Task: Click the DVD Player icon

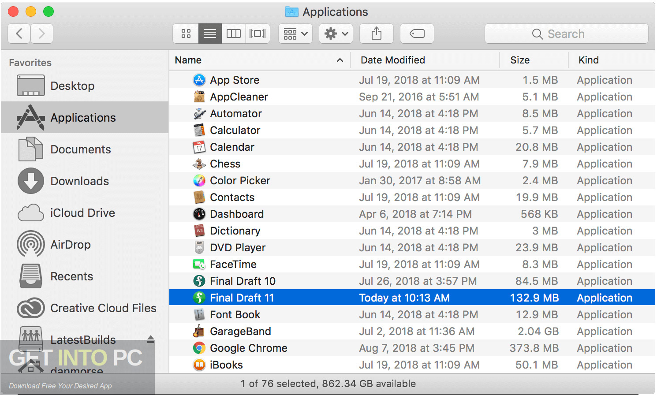Action: (199, 247)
